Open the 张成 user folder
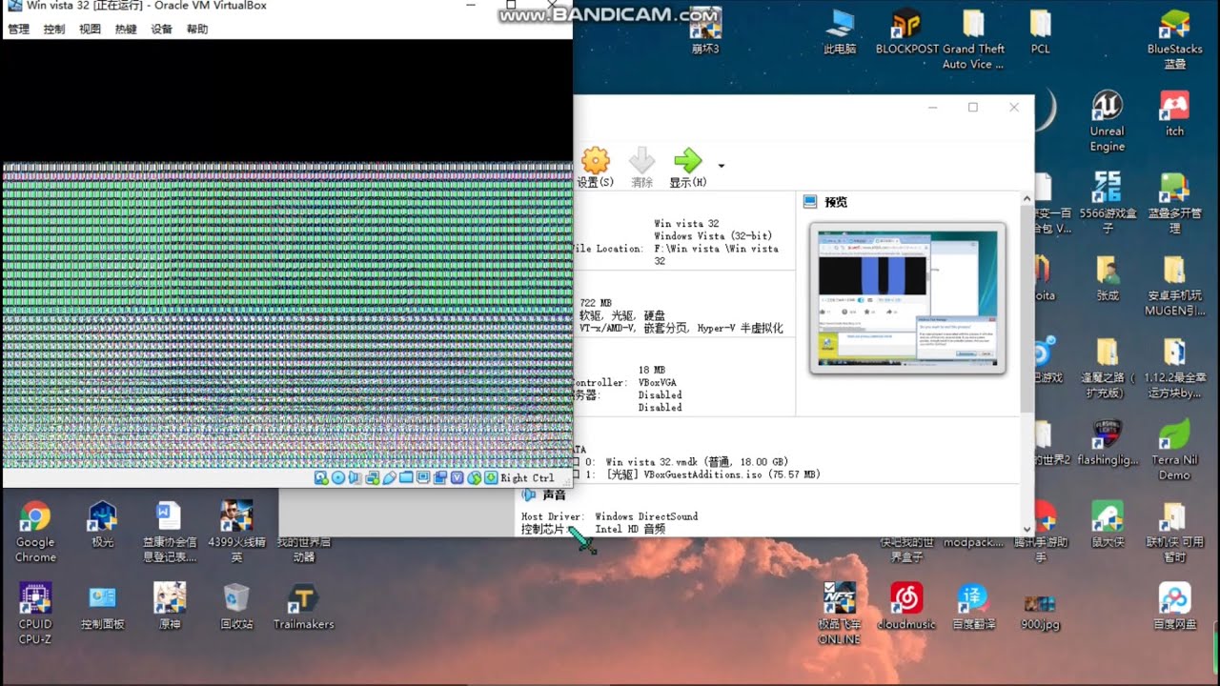 pos(1107,277)
